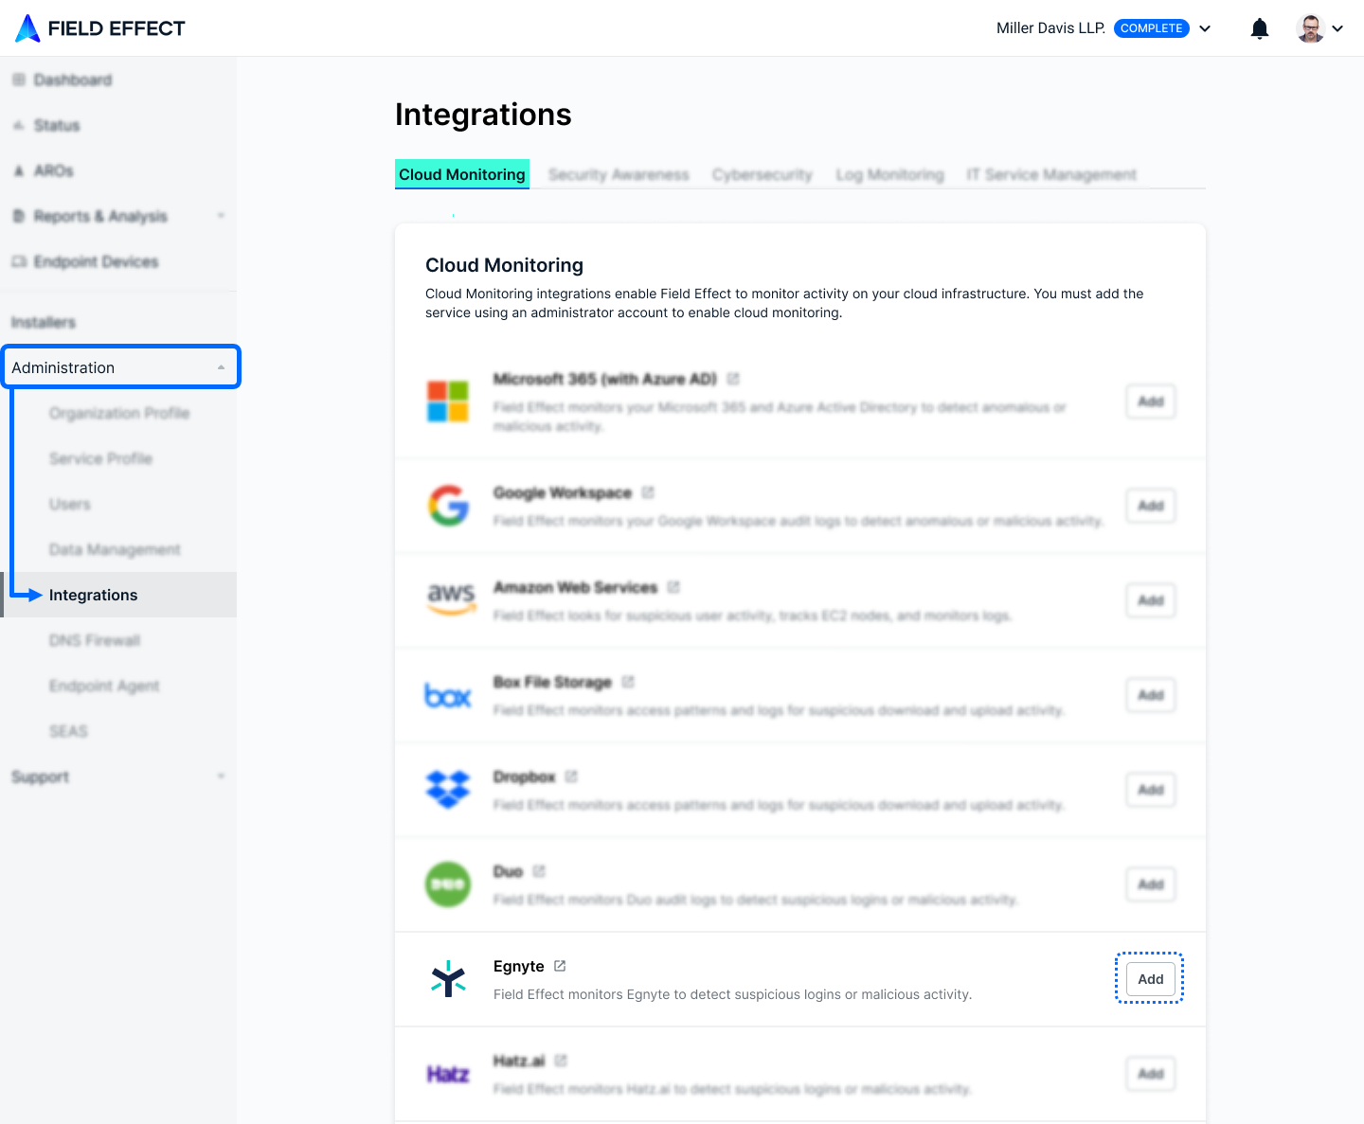Screen dimensions: 1364x1124
Task: Open the user account dropdown arrow
Action: pos(1337,28)
